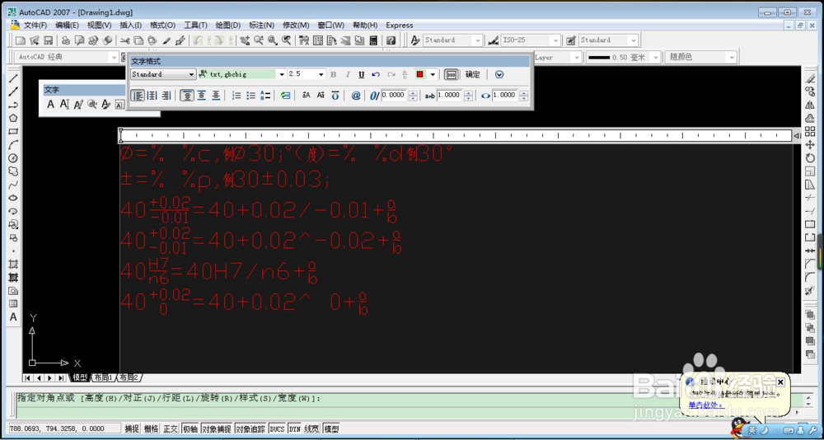This screenshot has width=824, height=440.
Task: Click the Insert Field icon
Action: tap(285, 96)
